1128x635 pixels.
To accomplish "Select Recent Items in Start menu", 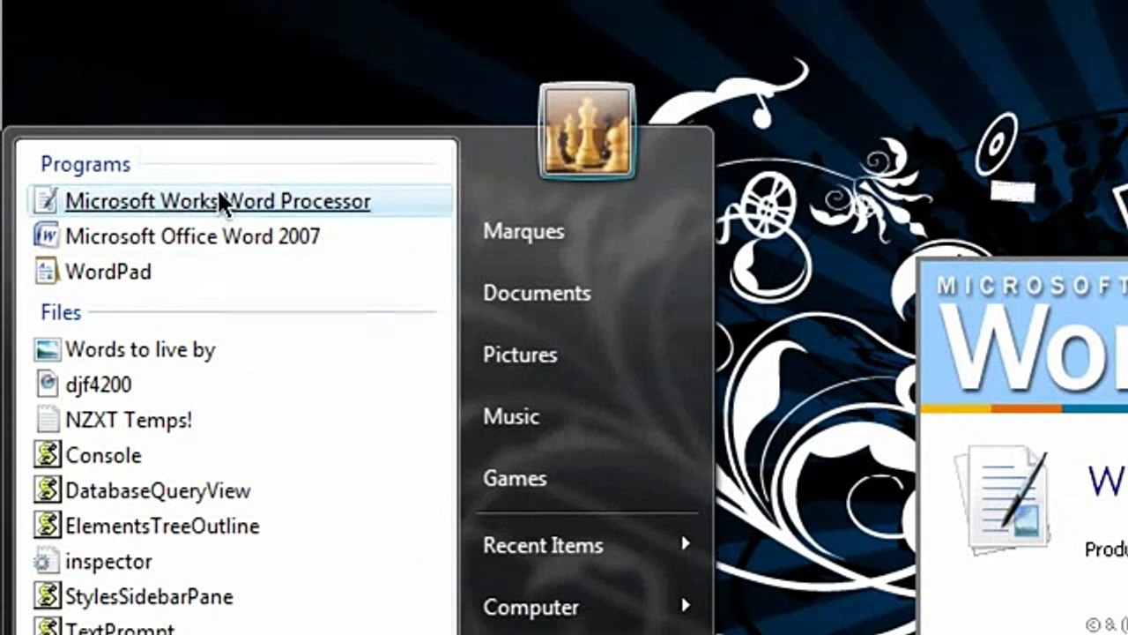I will pos(543,545).
